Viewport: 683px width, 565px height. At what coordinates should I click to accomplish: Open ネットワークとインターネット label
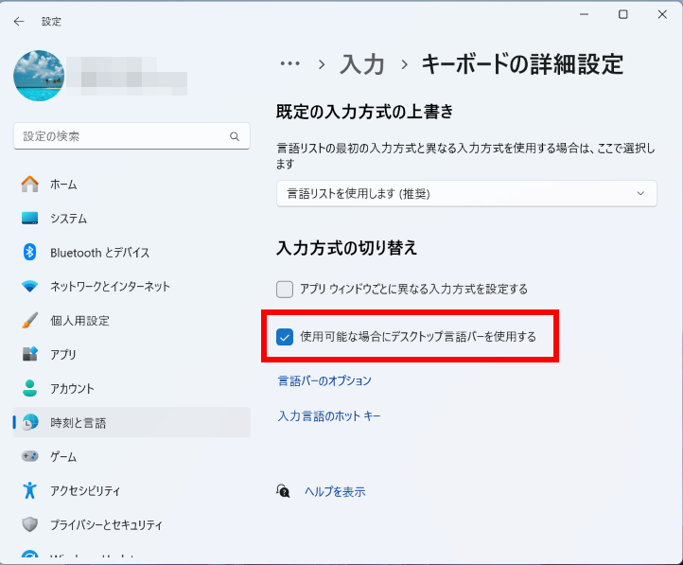pyautogui.click(x=110, y=287)
